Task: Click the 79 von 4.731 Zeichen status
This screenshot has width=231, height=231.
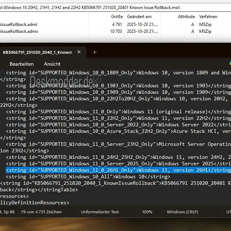Action: (x=41, y=212)
